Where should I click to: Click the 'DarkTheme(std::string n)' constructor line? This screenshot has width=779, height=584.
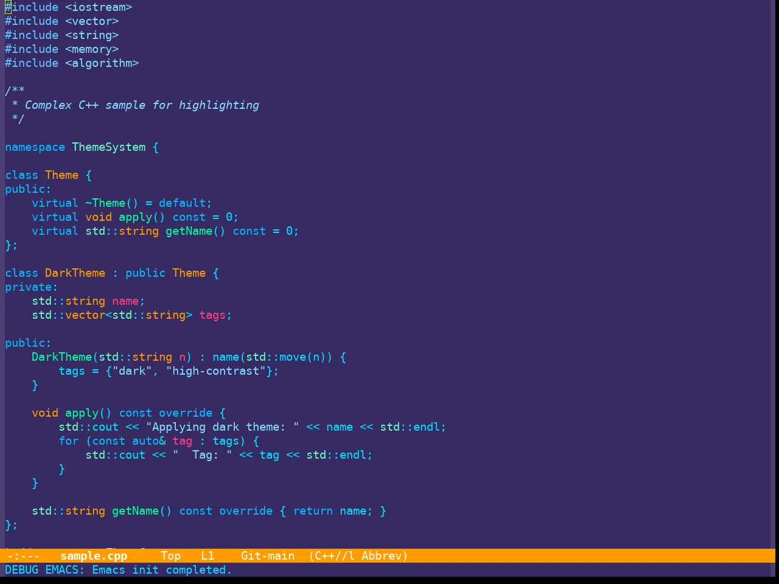pos(189,357)
